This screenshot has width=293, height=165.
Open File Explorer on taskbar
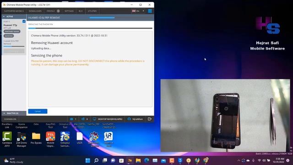coord(138,160)
